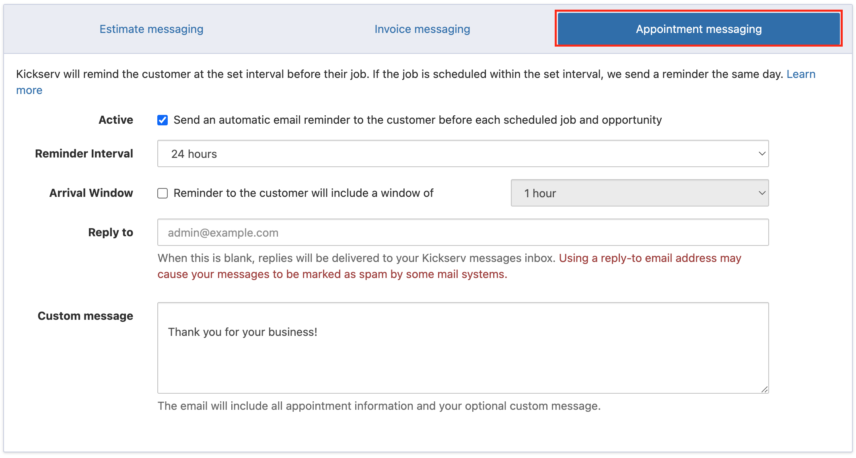Click the 'Reminder to the customer' label text
This screenshot has height=458, width=856.
coord(303,193)
